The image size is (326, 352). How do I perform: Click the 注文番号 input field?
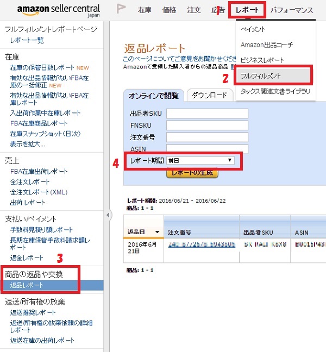(x=207, y=137)
